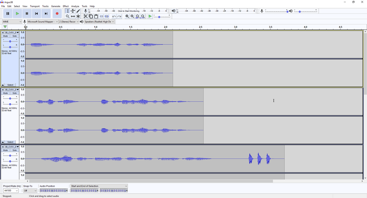
Task: Open the MME audio host dropdown
Action: pos(12,22)
